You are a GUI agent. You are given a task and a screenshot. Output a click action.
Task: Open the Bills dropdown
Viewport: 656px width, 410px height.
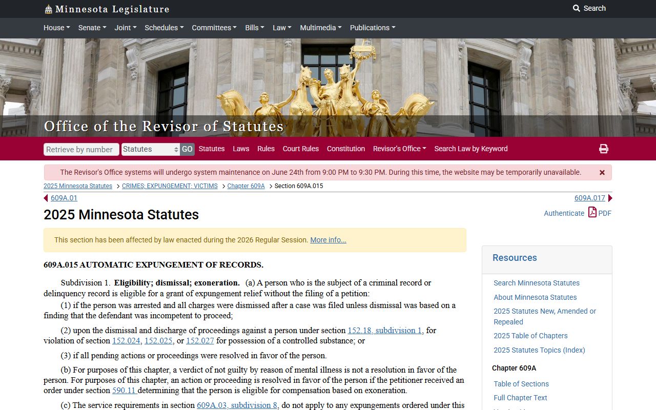[x=255, y=28]
